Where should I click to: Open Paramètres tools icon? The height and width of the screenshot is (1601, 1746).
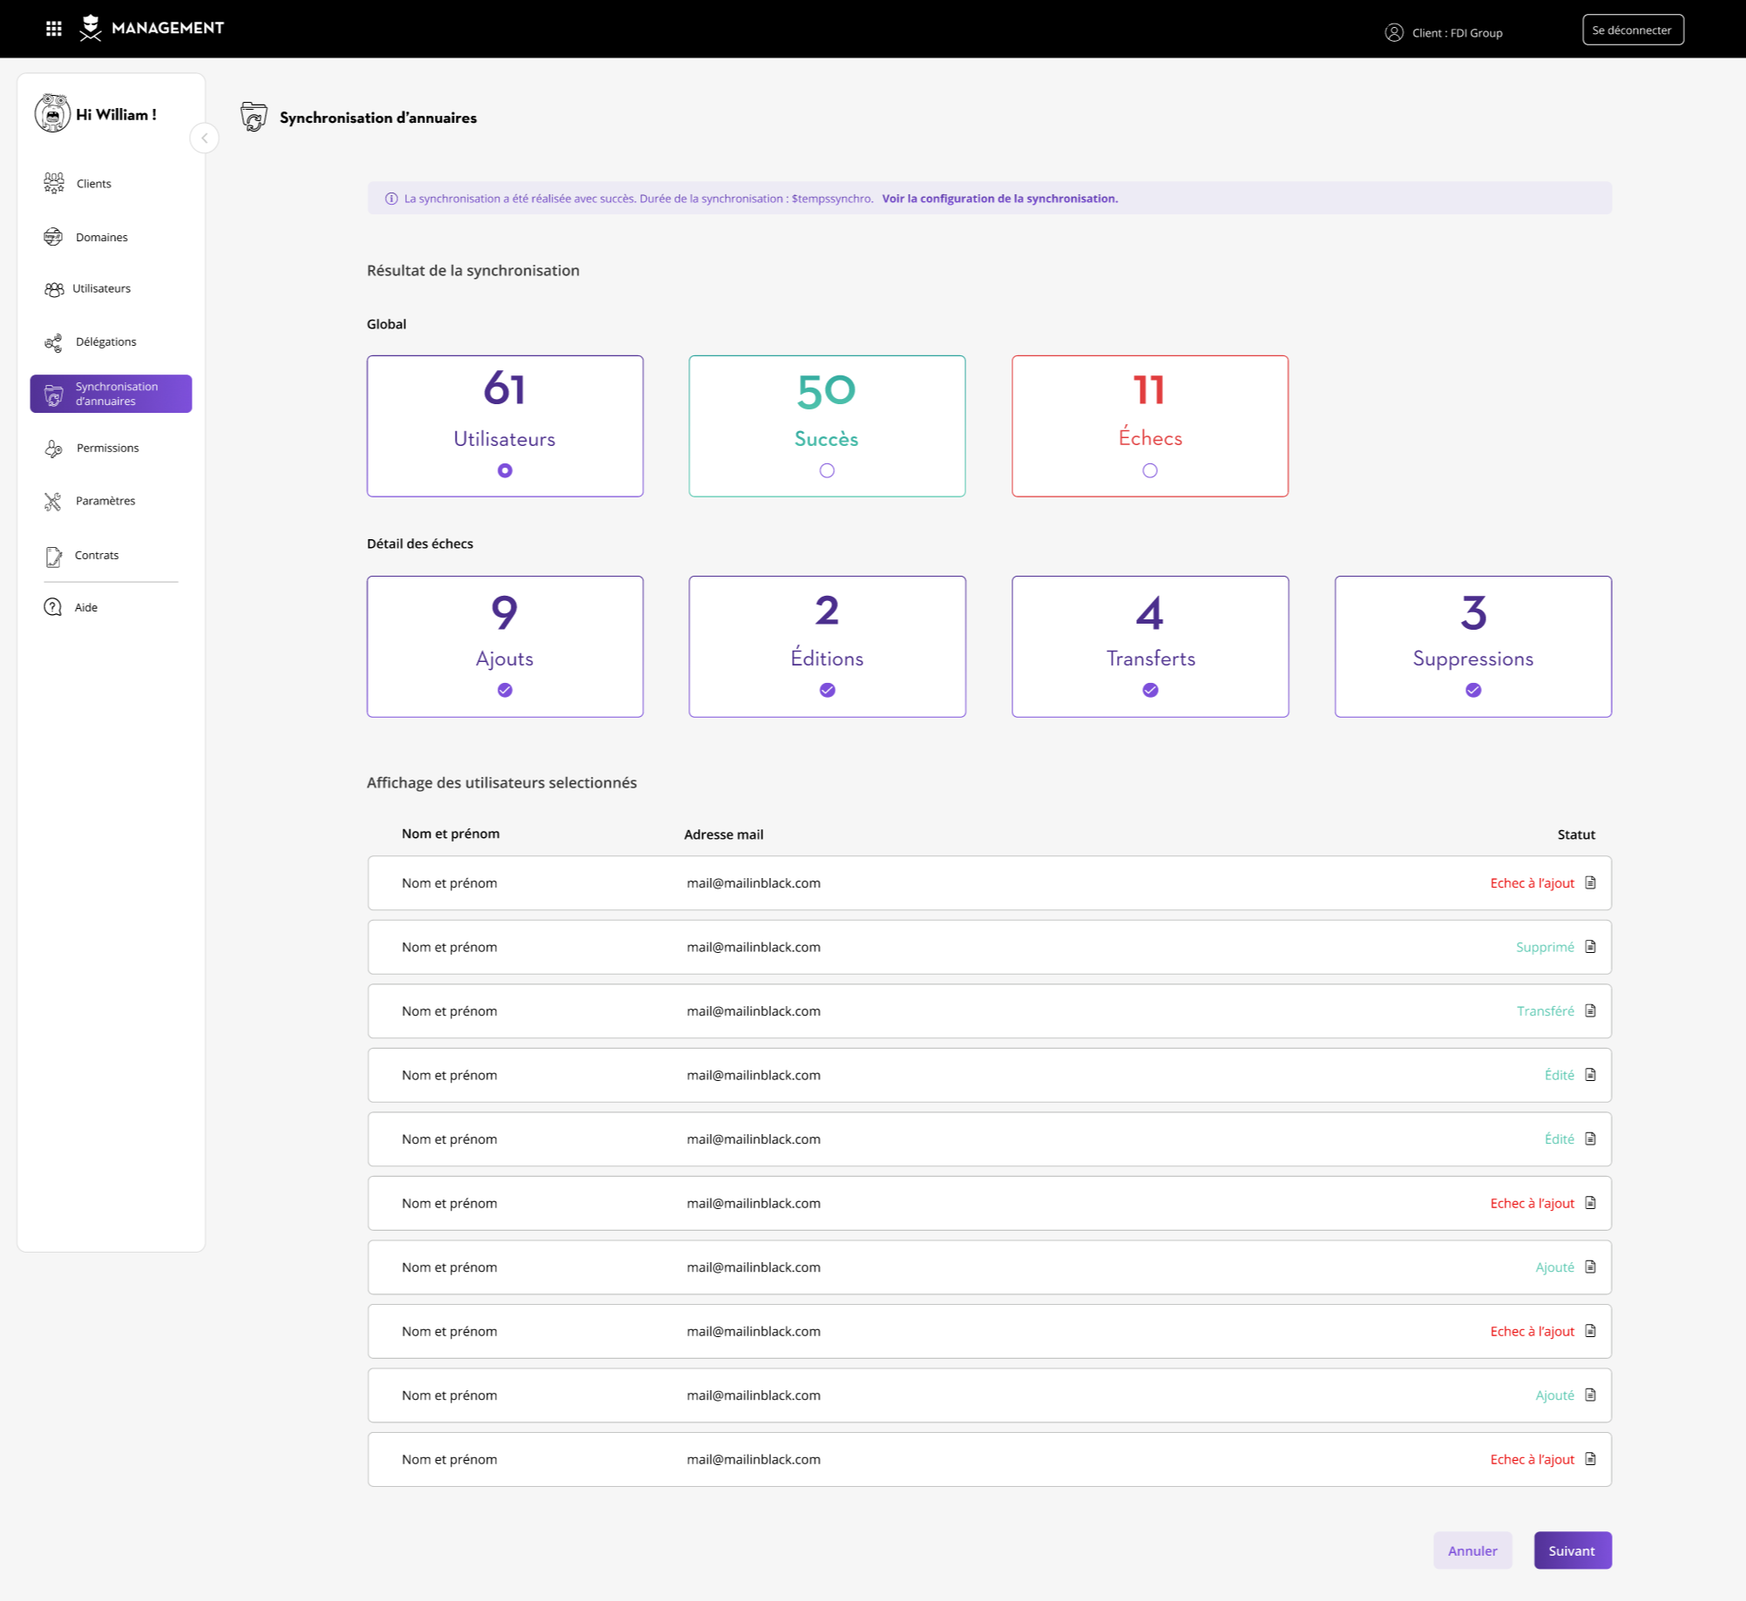click(53, 501)
